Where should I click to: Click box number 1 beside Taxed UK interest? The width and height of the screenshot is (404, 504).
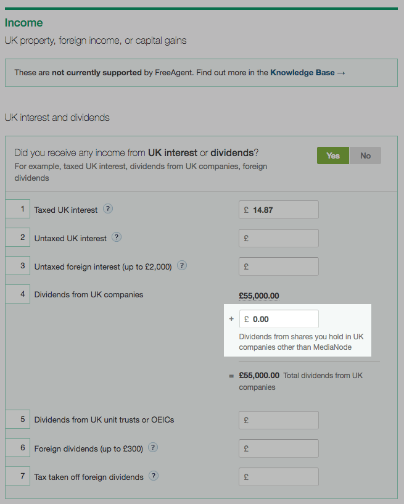tap(18, 209)
